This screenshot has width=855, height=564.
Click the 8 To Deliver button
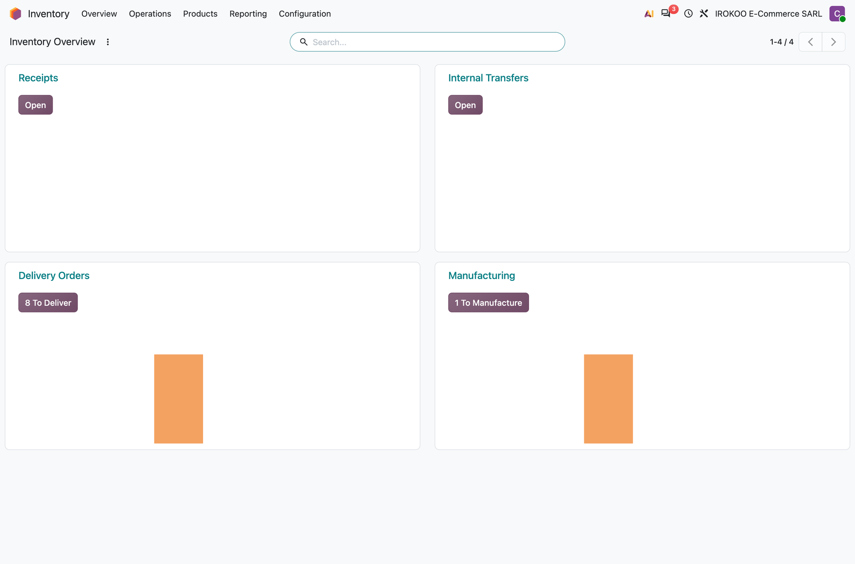pos(48,303)
